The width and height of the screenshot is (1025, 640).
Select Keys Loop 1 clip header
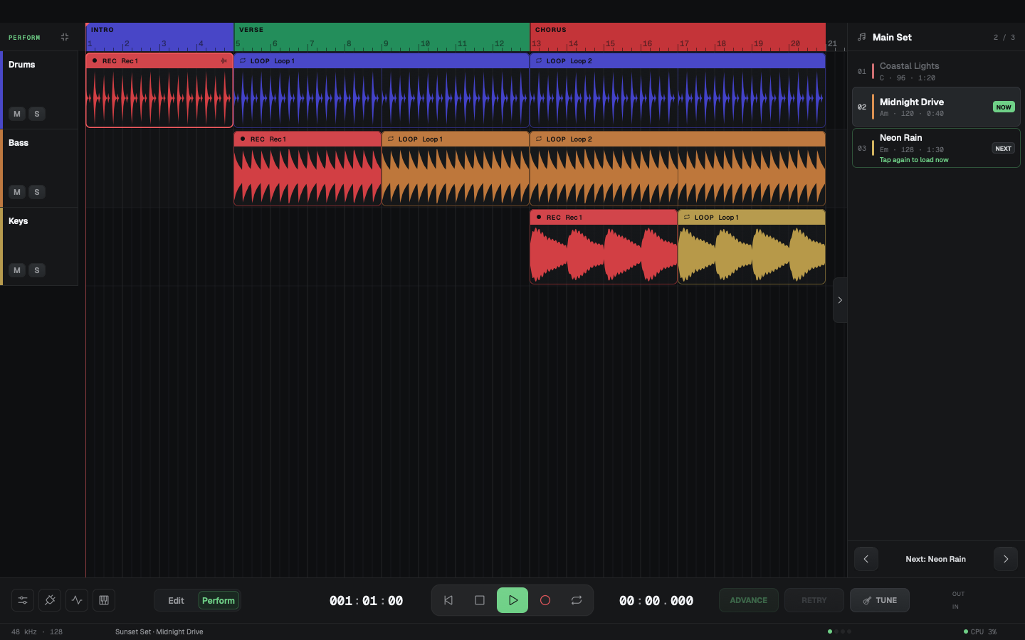752,218
